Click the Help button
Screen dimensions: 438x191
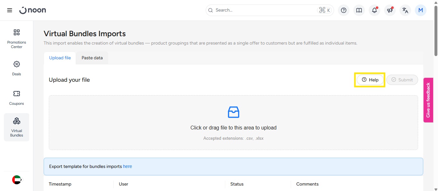coord(370,80)
